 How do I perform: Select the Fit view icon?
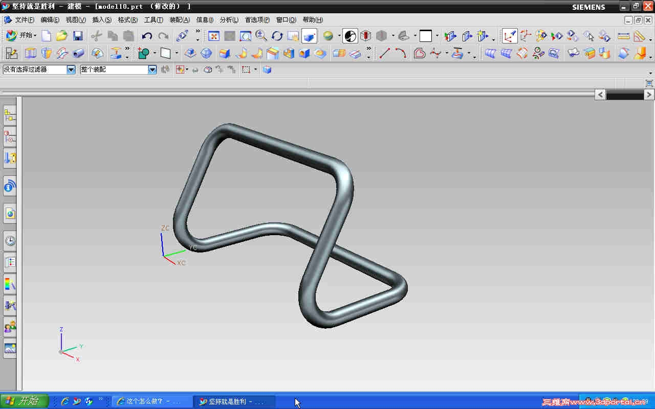(x=214, y=36)
